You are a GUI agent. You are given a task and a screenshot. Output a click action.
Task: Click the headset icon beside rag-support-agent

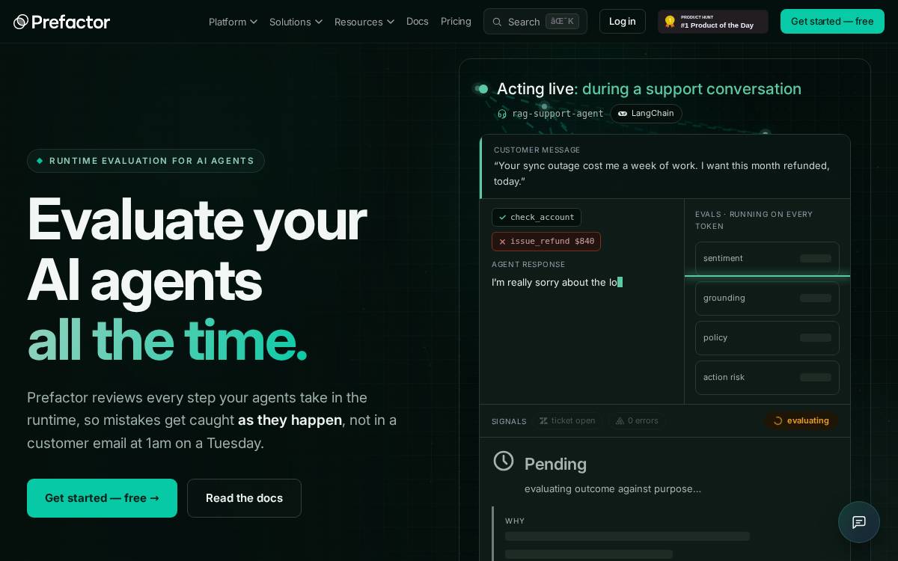click(x=502, y=114)
